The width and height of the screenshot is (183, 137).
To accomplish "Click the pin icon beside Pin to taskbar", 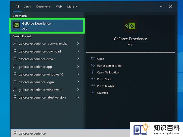I will coord(93,86).
